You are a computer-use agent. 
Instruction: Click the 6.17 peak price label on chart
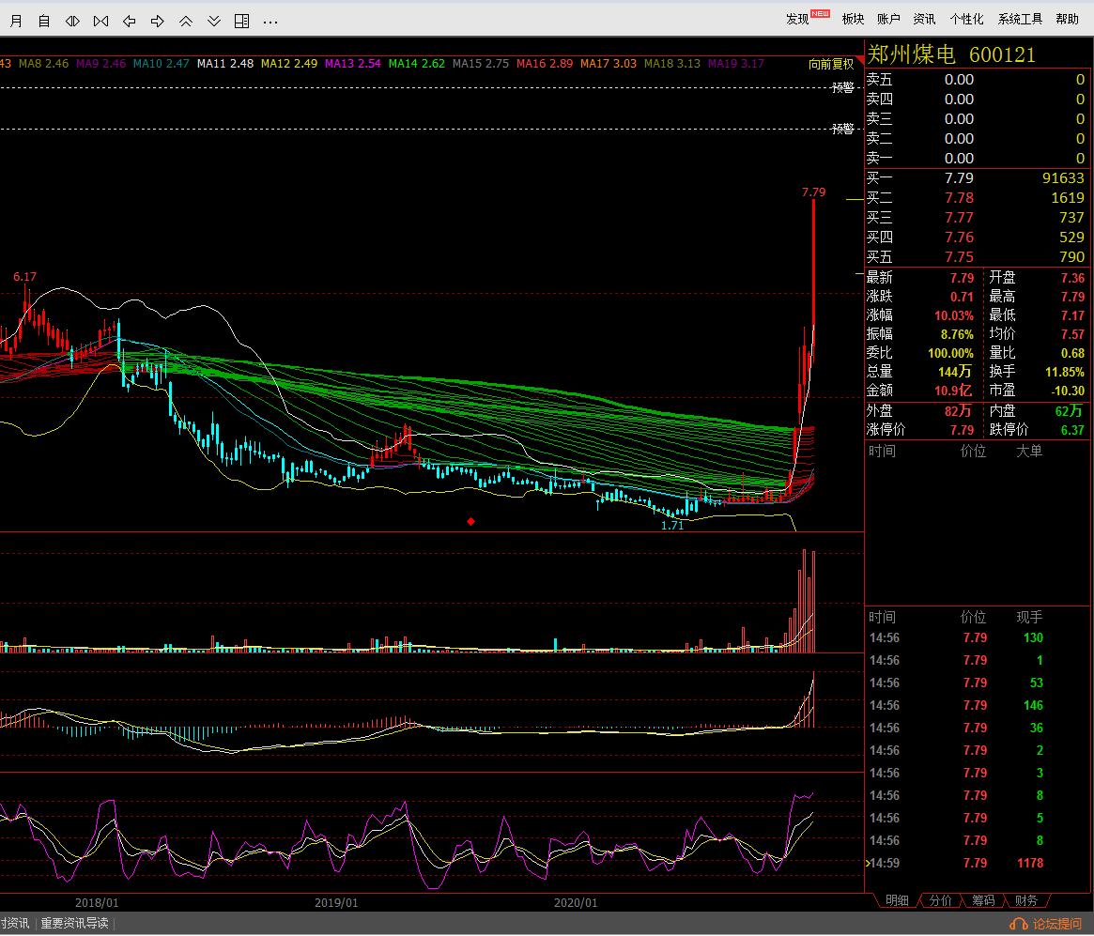coord(24,277)
